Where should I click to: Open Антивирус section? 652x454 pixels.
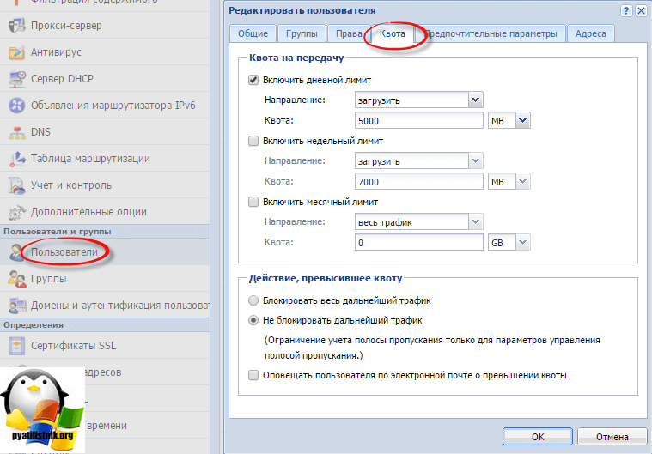tap(105, 51)
